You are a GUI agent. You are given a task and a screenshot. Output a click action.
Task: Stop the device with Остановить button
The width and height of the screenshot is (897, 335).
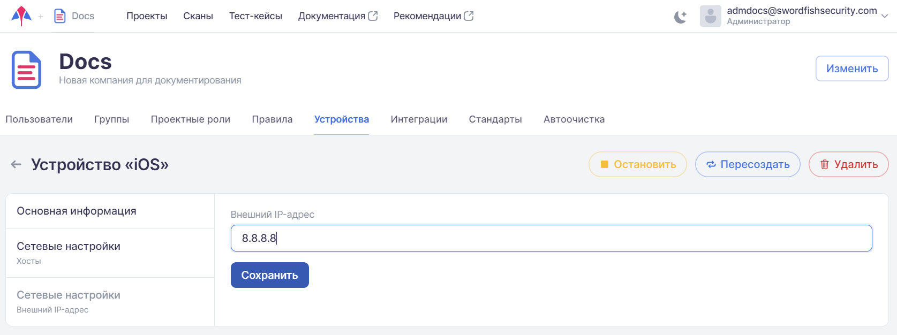pyautogui.click(x=637, y=164)
